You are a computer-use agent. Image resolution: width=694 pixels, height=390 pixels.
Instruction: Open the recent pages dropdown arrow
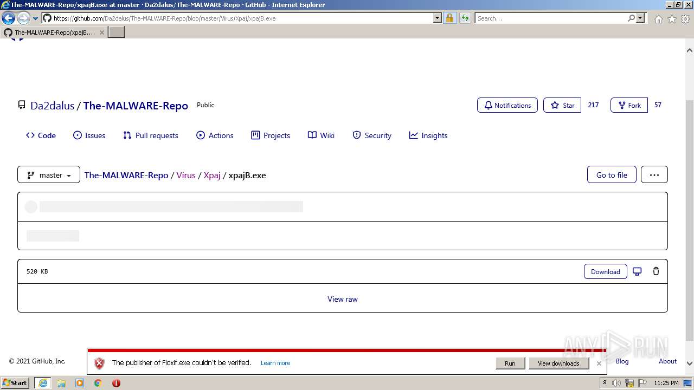[x=36, y=18]
